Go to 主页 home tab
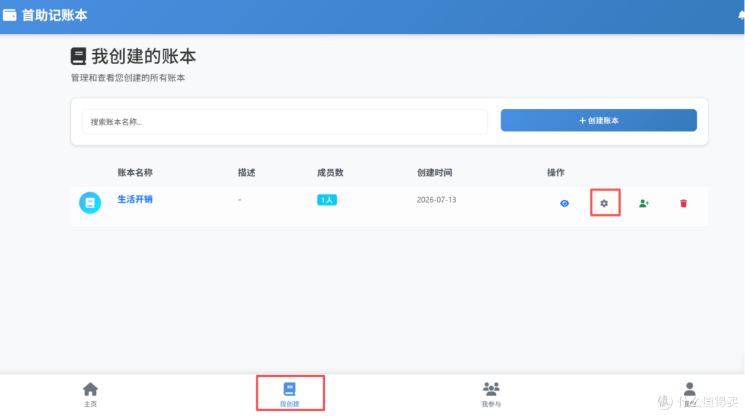This screenshot has height=417, width=745. pyautogui.click(x=90, y=395)
